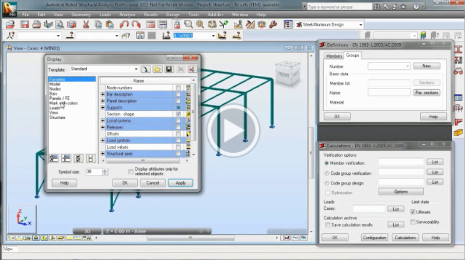Toggle the Section - shape checkbox
The image size is (465, 260).
tap(179, 114)
